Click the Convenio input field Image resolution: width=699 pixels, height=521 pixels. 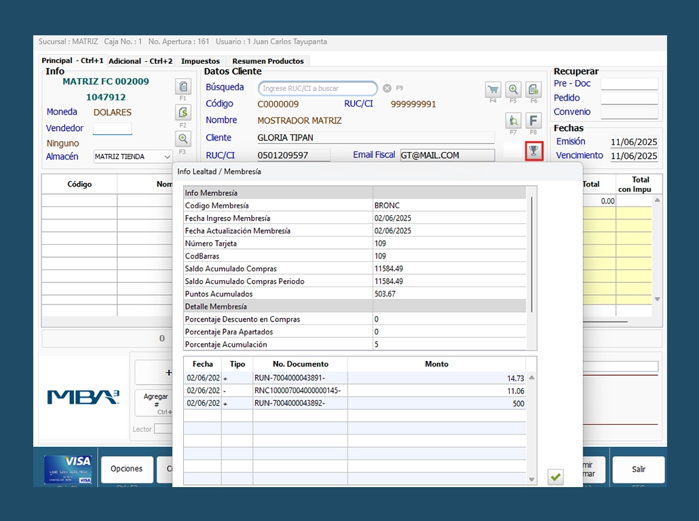(x=629, y=113)
